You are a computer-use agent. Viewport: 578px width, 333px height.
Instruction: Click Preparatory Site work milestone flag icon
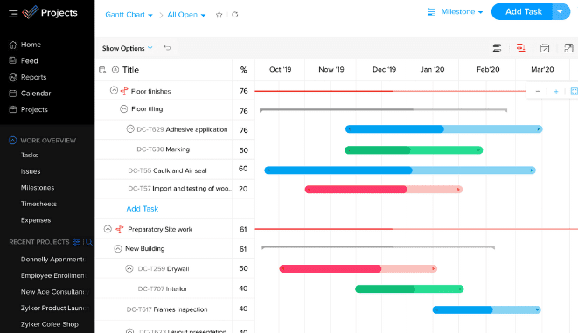(x=120, y=229)
